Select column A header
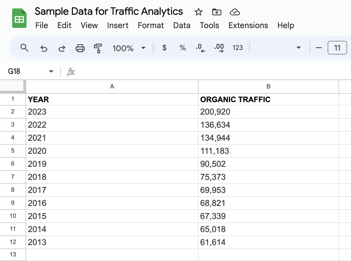 112,87
